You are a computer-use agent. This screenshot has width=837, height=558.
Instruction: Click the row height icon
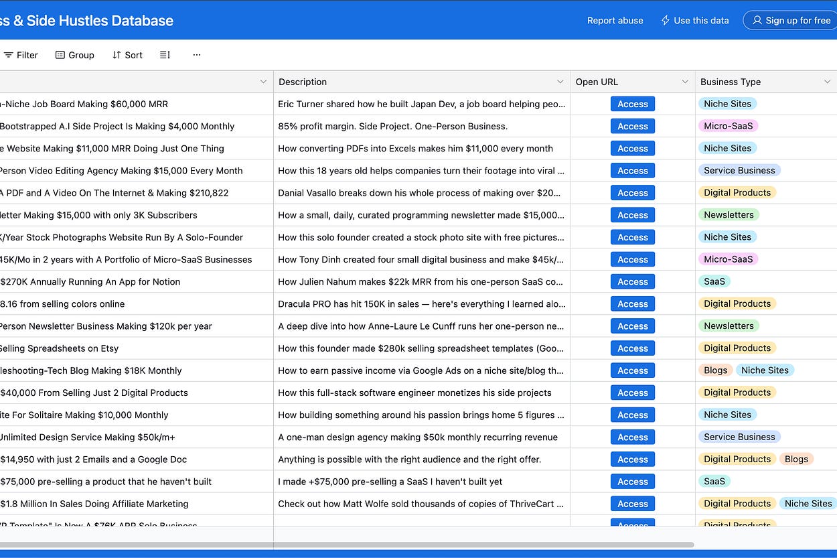click(x=165, y=55)
